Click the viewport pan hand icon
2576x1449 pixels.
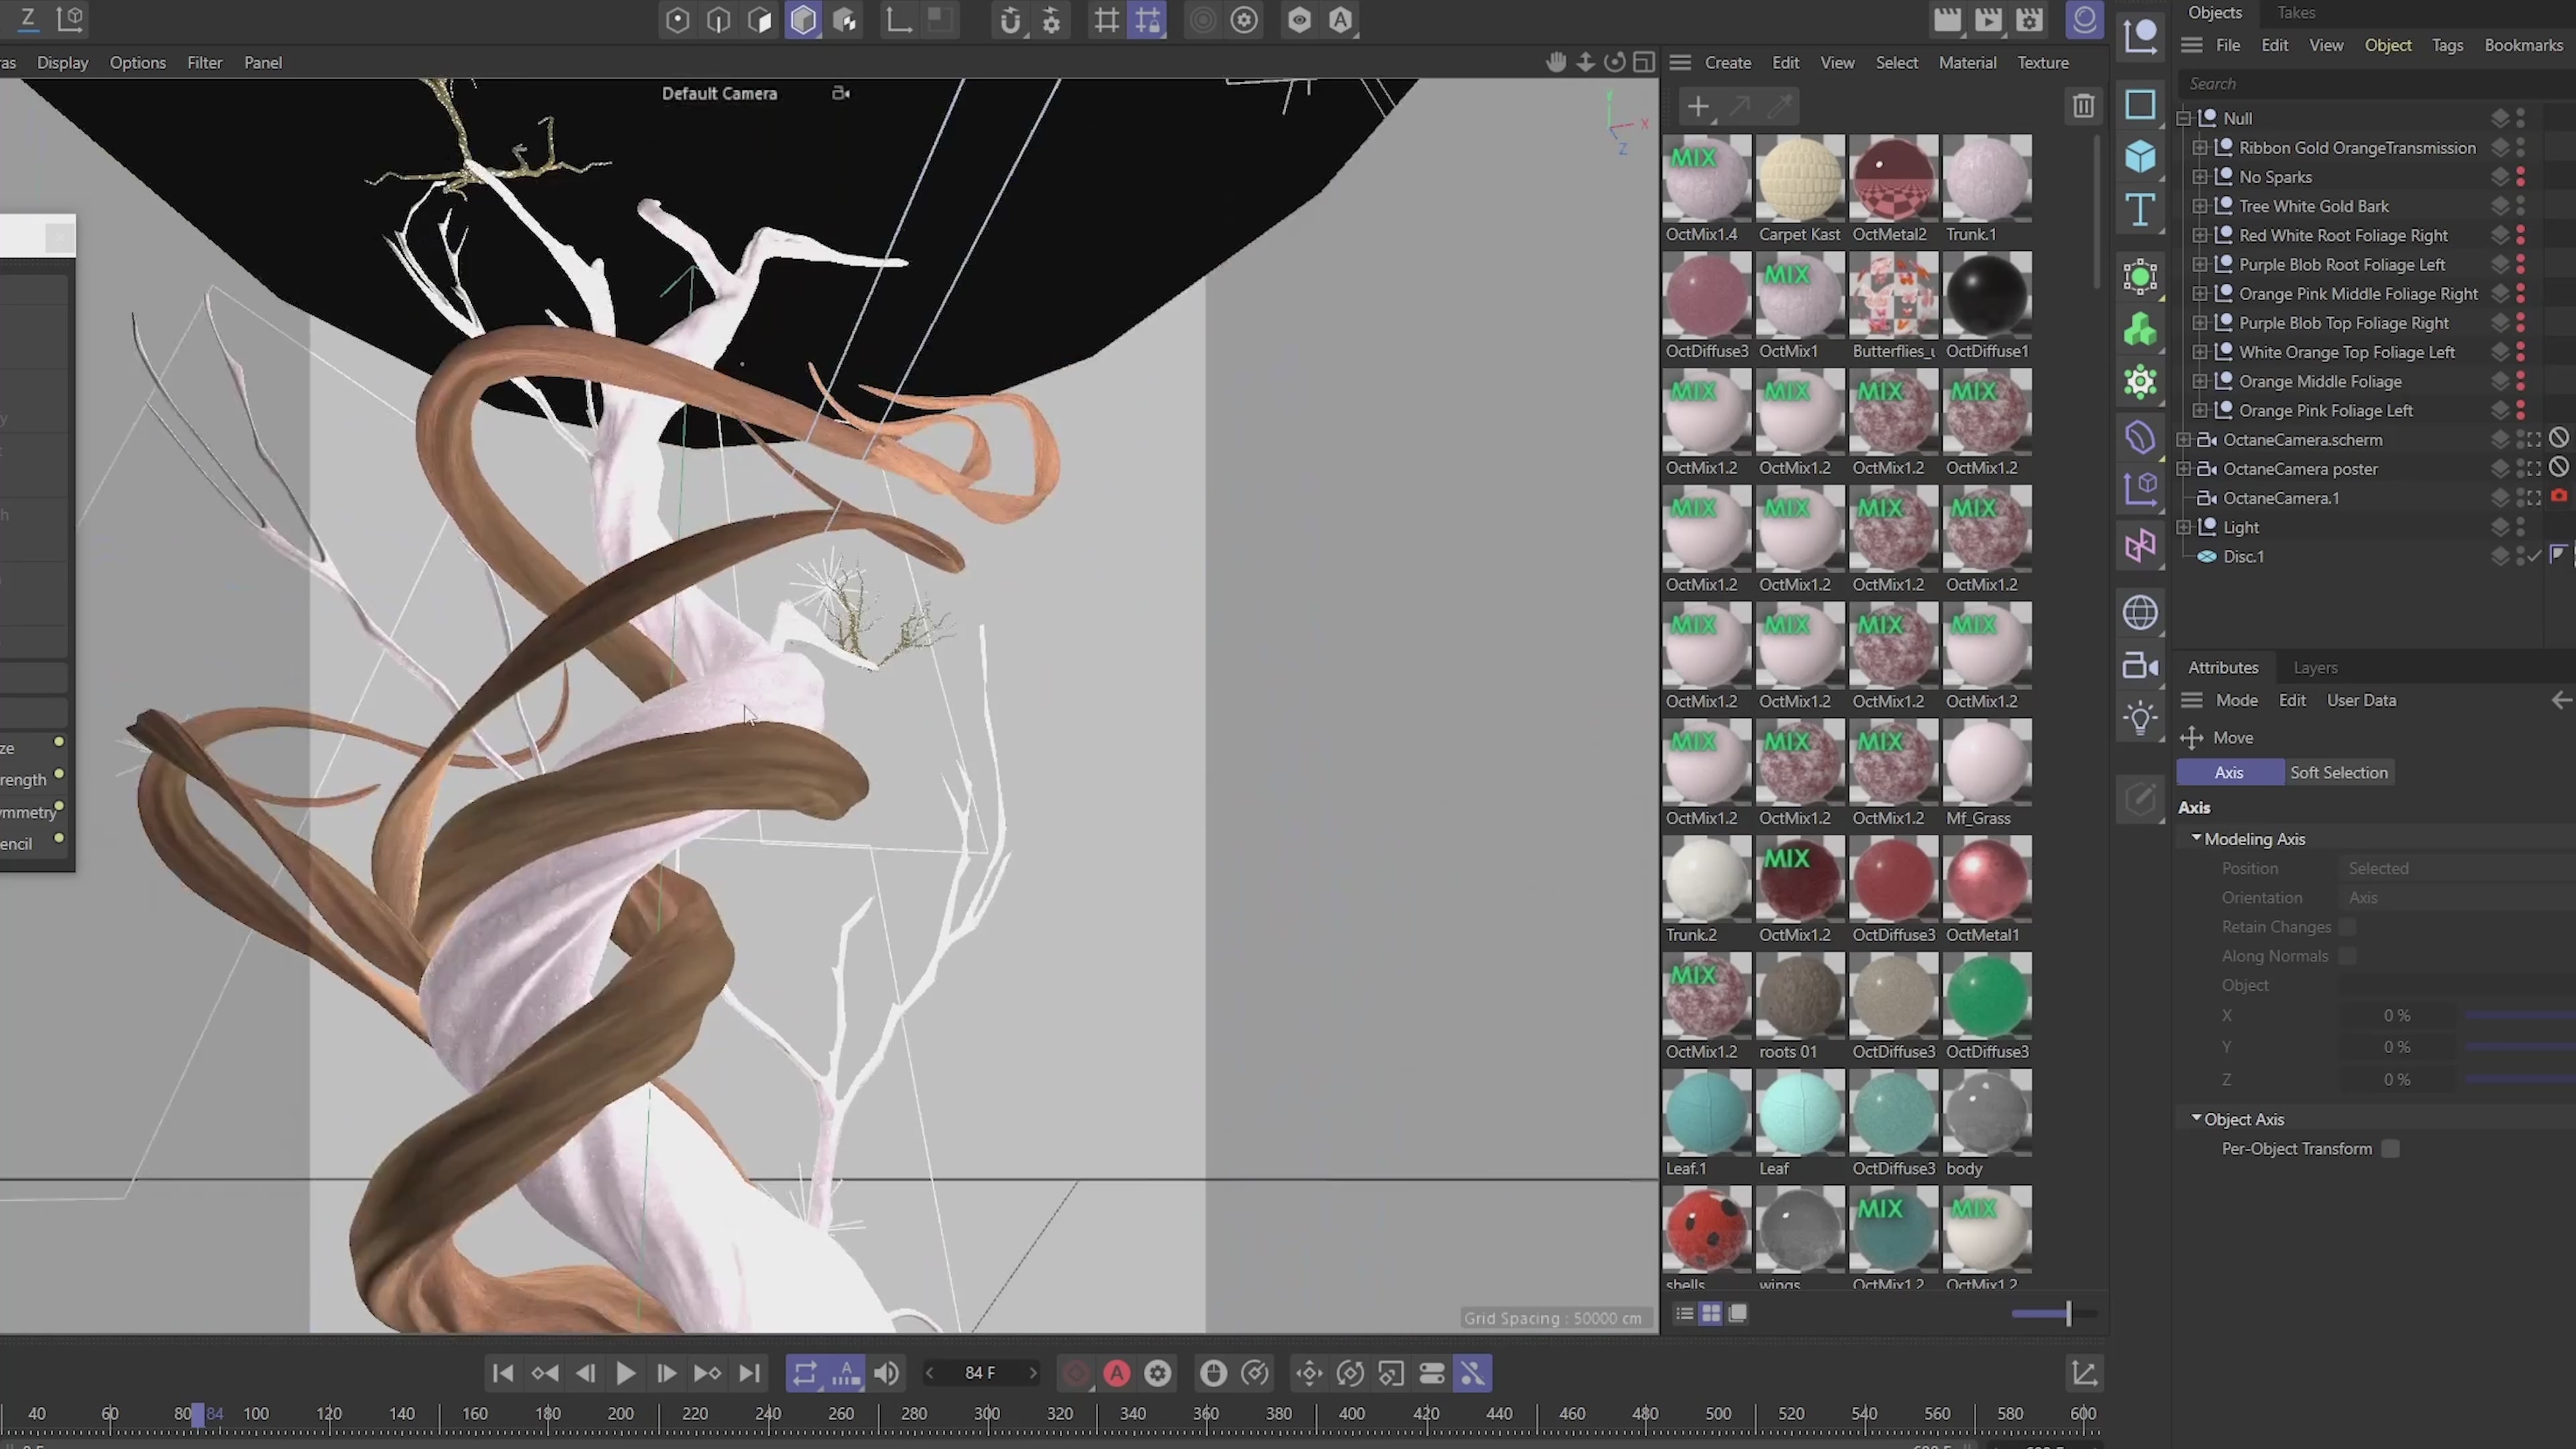[x=1556, y=62]
